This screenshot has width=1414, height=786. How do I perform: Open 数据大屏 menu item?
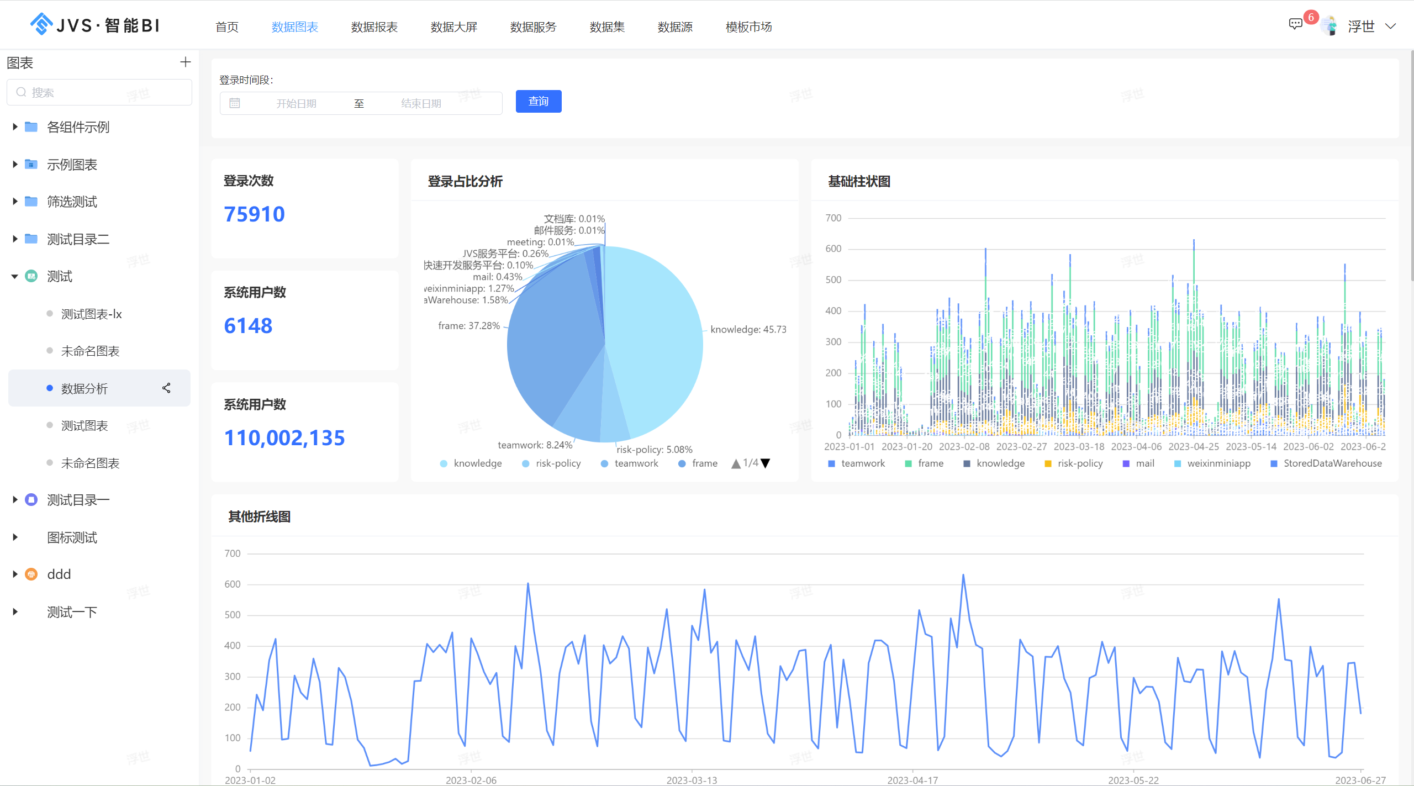[x=454, y=27]
